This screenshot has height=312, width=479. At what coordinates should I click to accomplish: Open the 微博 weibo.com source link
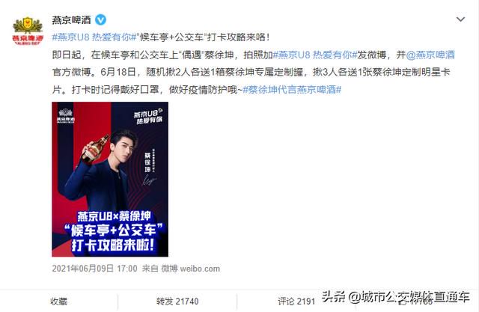(x=190, y=269)
